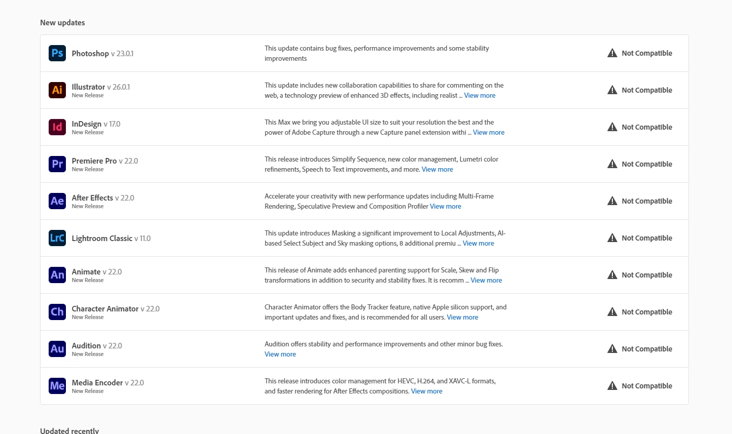Select the Media Encoder v 22.0 title

[x=108, y=382]
